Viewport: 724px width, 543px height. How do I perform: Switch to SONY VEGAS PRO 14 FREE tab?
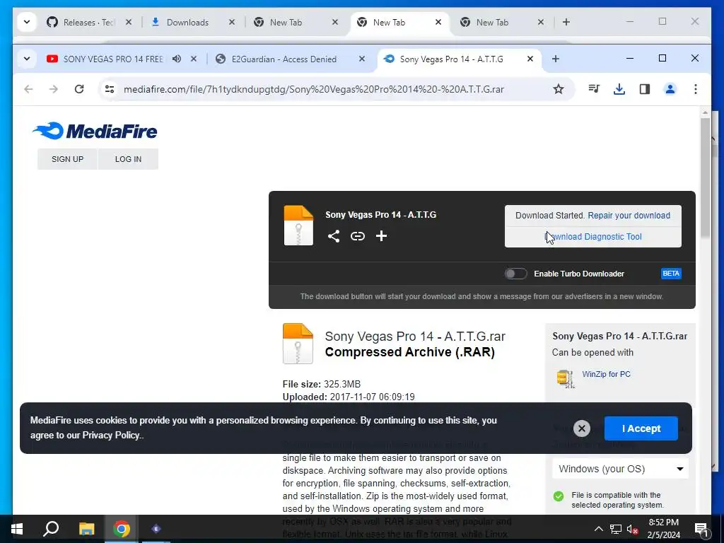[113, 59]
